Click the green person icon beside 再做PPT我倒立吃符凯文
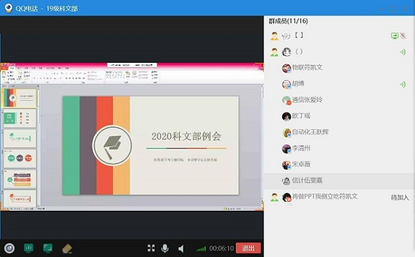 coord(275,198)
